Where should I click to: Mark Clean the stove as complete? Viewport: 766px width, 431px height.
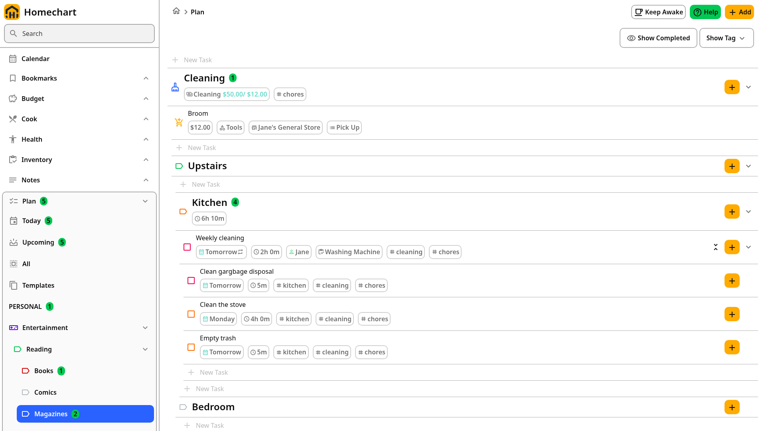pos(191,314)
